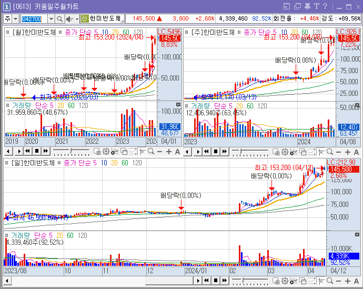
Task: Open the 주 market type dropdown
Action: pos(15,19)
